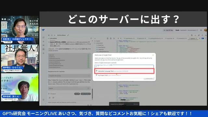The image size is (208, 117).
Task: Click the thumbs down feedback icon
Action: coord(53,97)
